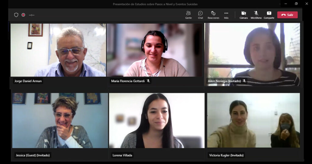Open the Más options menu
This screenshot has height=164, width=312.
(226, 15)
